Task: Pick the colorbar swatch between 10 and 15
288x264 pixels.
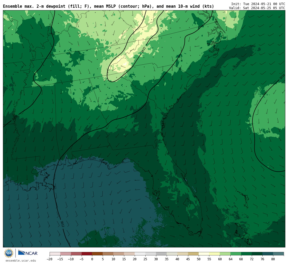Action: tap(119, 254)
